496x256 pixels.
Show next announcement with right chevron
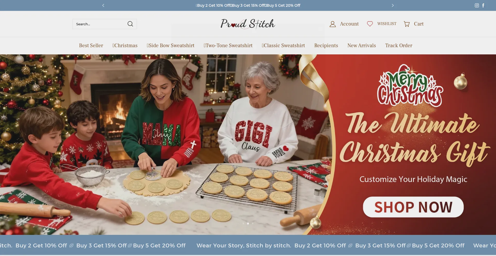pos(393,5)
